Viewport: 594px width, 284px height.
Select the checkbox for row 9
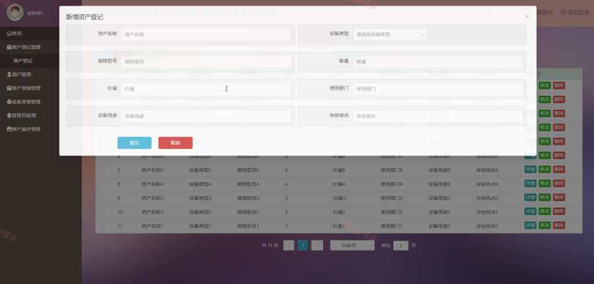click(101, 198)
